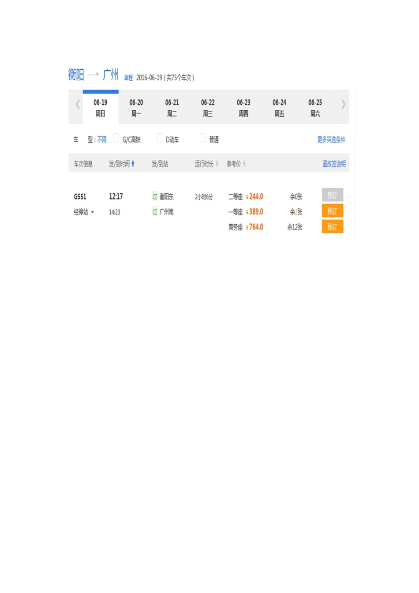Click 单程 trip type label

128,78
